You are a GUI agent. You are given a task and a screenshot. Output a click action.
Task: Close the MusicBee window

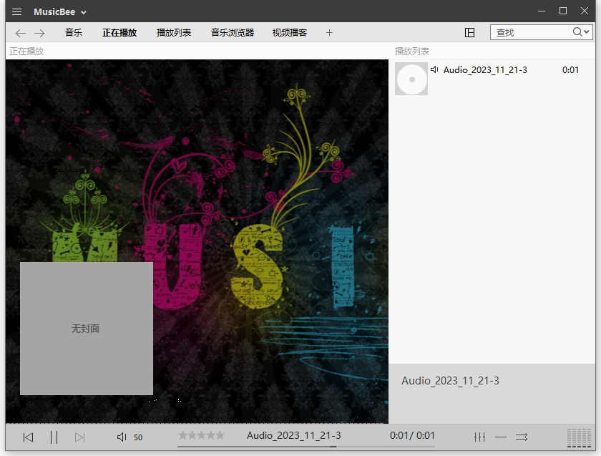584,11
